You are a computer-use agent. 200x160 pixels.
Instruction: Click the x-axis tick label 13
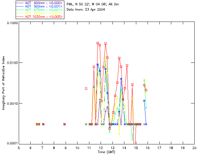112,148
